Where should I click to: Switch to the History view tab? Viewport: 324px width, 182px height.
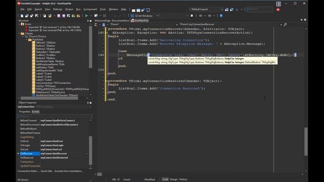point(183,179)
